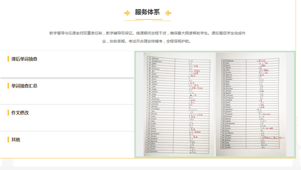Click the yellow marker beside 作文修改

click(x=8, y=113)
